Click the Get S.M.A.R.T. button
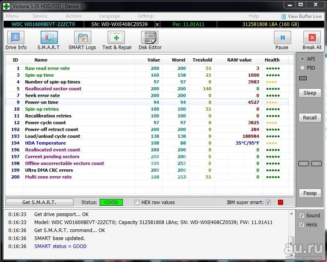Screen dimensions: 327x262 pyautogui.click(x=39, y=202)
